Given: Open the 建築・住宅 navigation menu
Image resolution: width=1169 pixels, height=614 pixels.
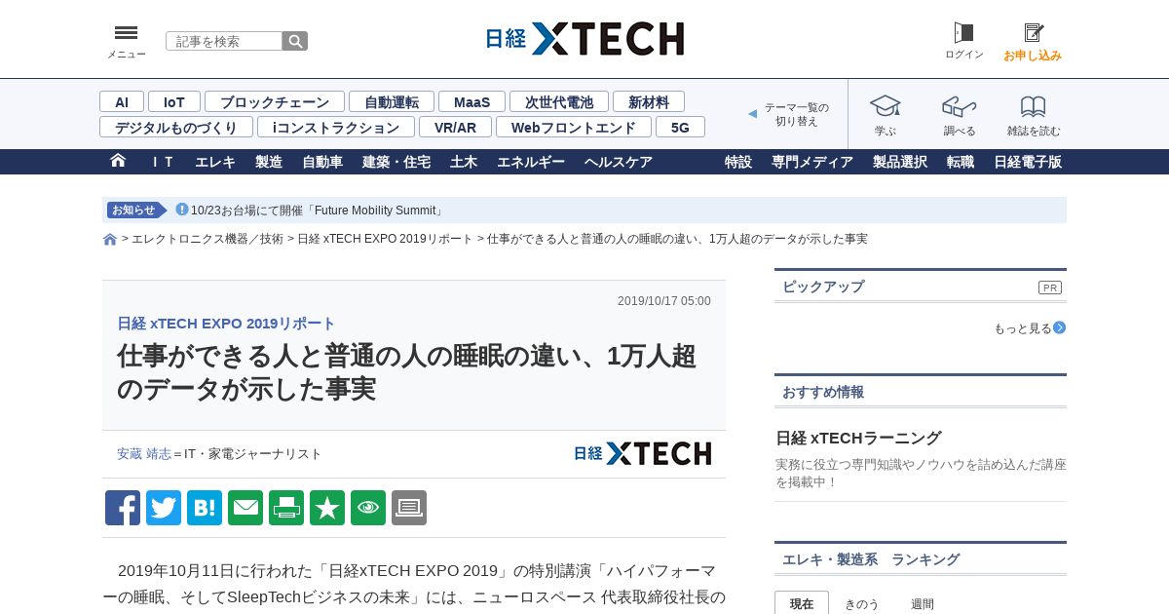Looking at the screenshot, I should [396, 162].
